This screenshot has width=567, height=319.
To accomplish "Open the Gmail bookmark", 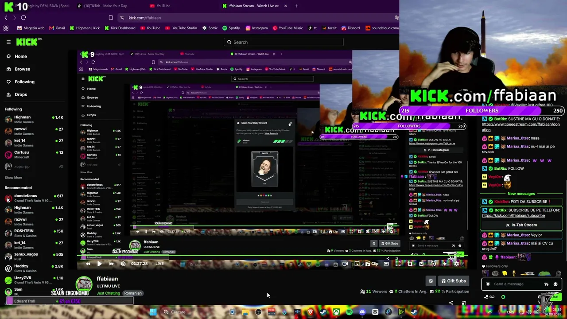I will coord(57,28).
